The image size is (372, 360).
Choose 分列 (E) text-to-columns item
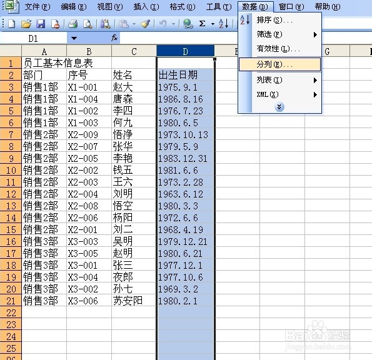click(279, 64)
